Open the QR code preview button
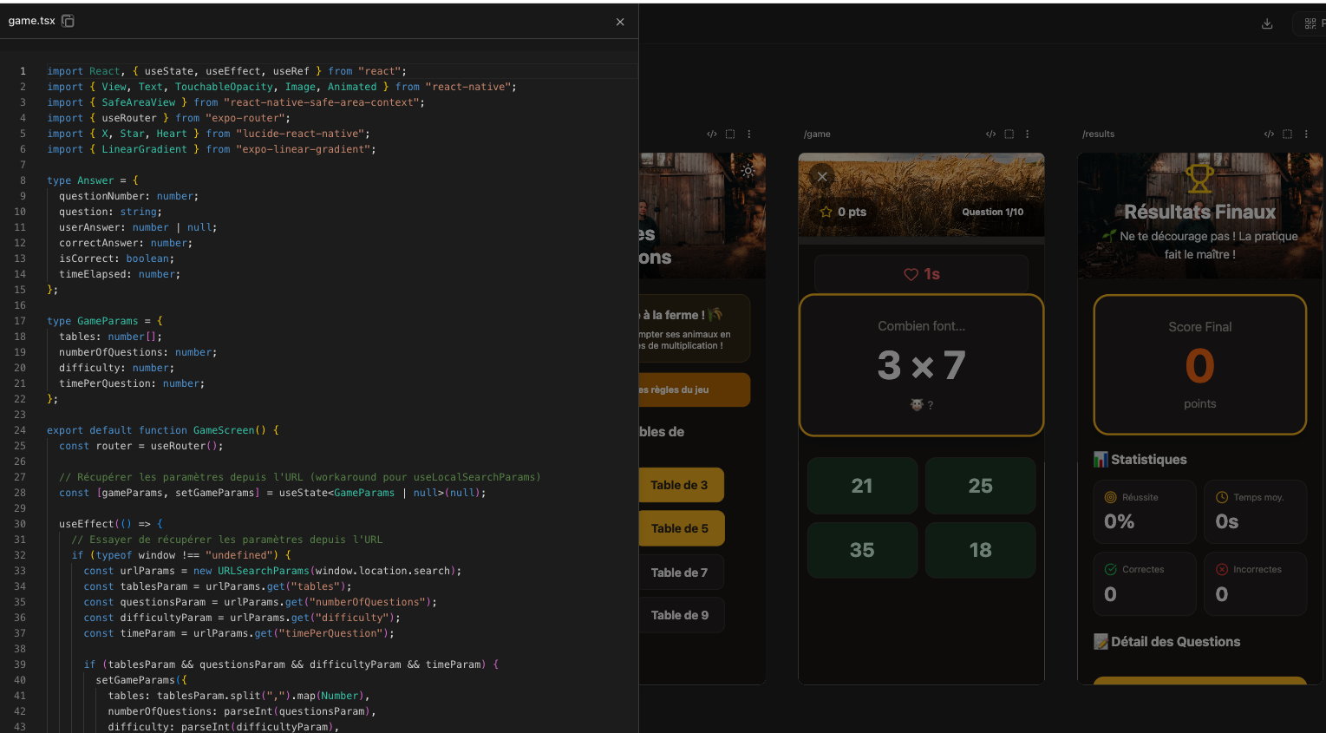 (1310, 23)
